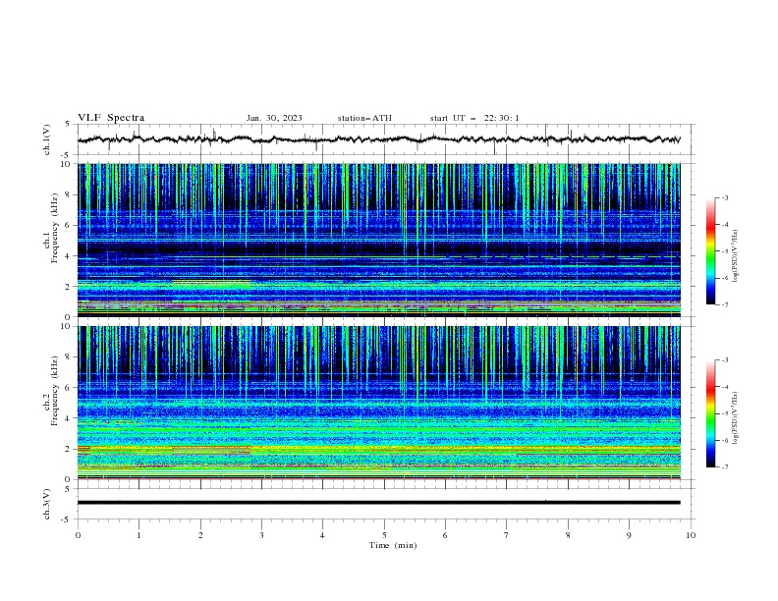Viewport: 778px width, 601px height.
Task: Click the time axis tick label "8"
Action: tap(568, 535)
